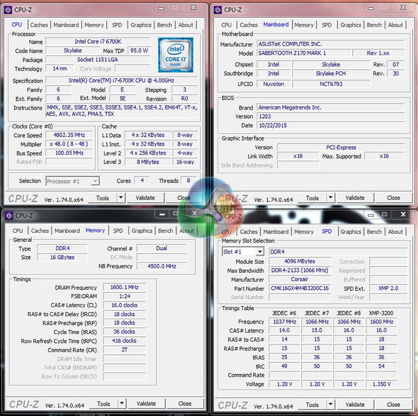Click Validate in the Memory window
This screenshot has height=416, width=418.
click(x=147, y=404)
